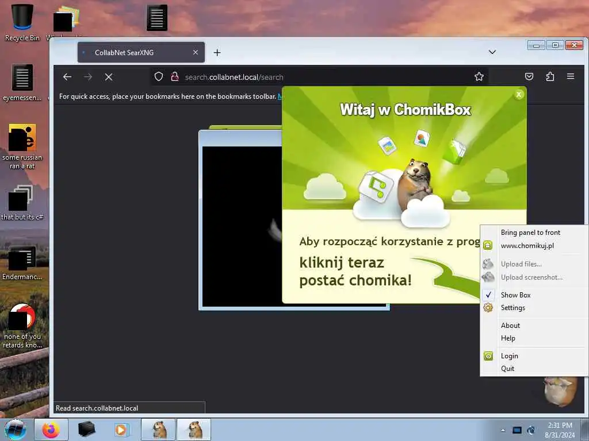589x441 pixels.
Task: Click the 'Read search.collabnet.local' status text
Action: click(97, 408)
